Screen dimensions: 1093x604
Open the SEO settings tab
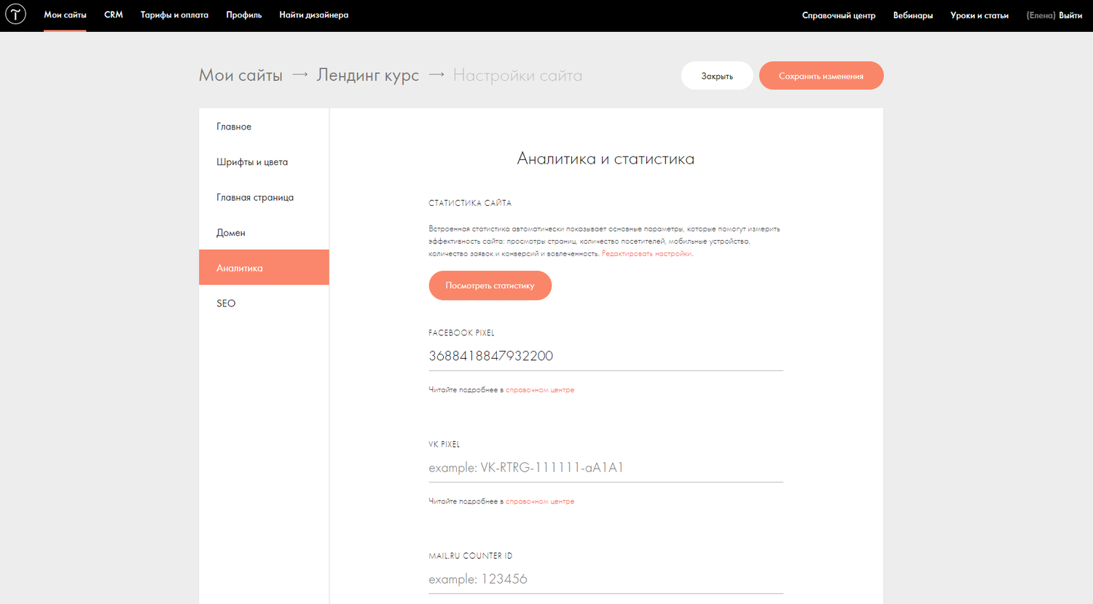(264, 303)
